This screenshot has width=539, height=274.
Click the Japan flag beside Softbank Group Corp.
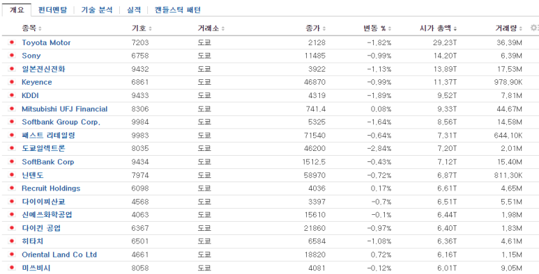[12, 122]
